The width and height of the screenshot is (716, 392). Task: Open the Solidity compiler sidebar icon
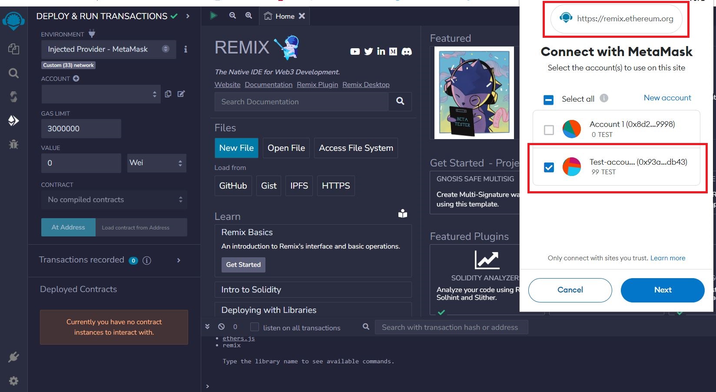13,96
